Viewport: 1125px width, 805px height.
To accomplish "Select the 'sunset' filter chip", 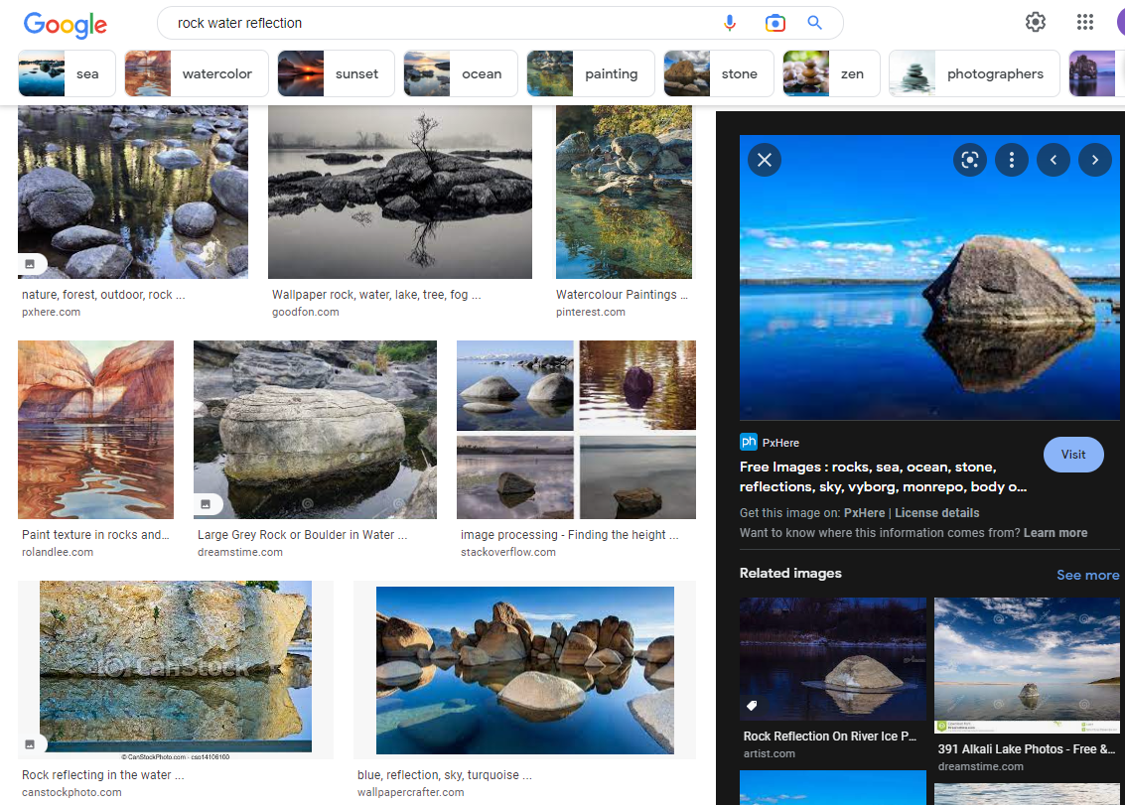I will pos(336,74).
